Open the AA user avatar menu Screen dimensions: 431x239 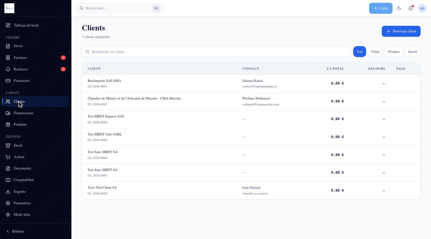point(422,8)
